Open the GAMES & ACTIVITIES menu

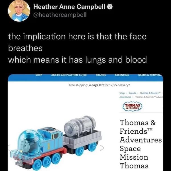pyautogui.click(x=150, y=75)
